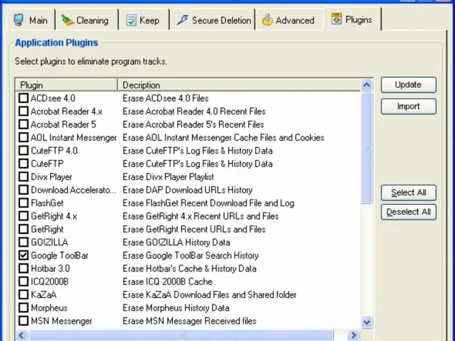The image size is (455, 341).
Task: Open the Main tab
Action: (x=31, y=20)
